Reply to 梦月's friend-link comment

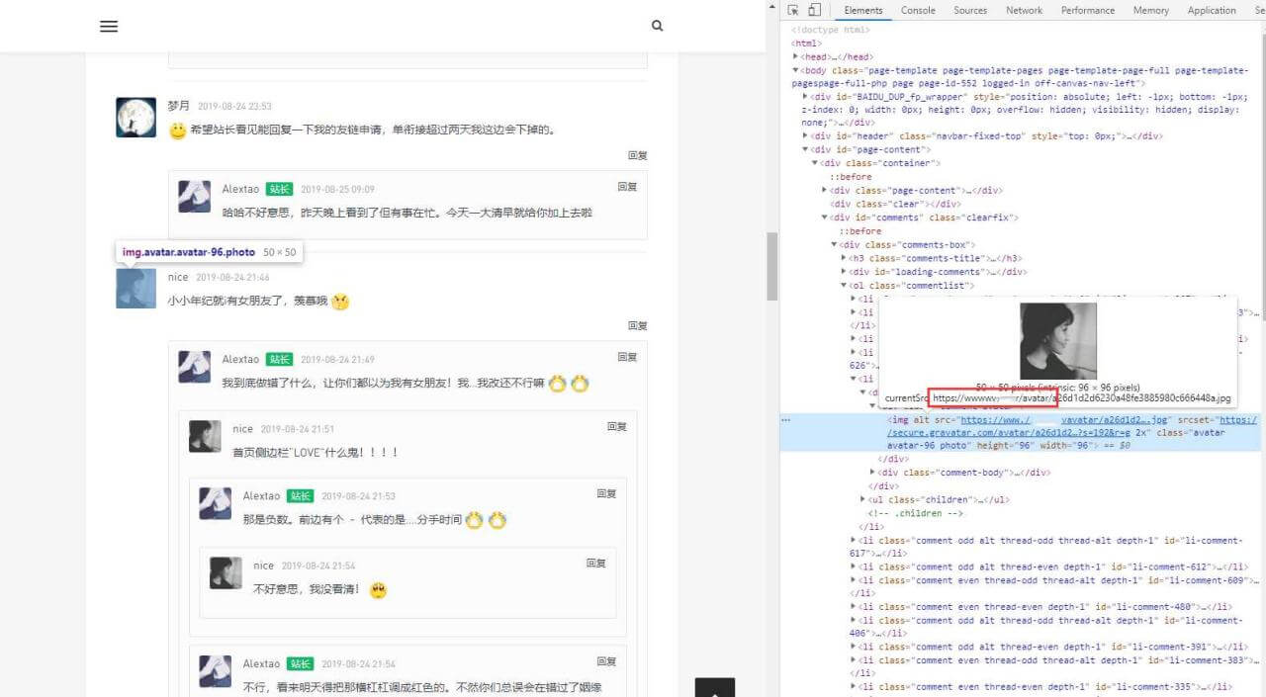point(637,155)
